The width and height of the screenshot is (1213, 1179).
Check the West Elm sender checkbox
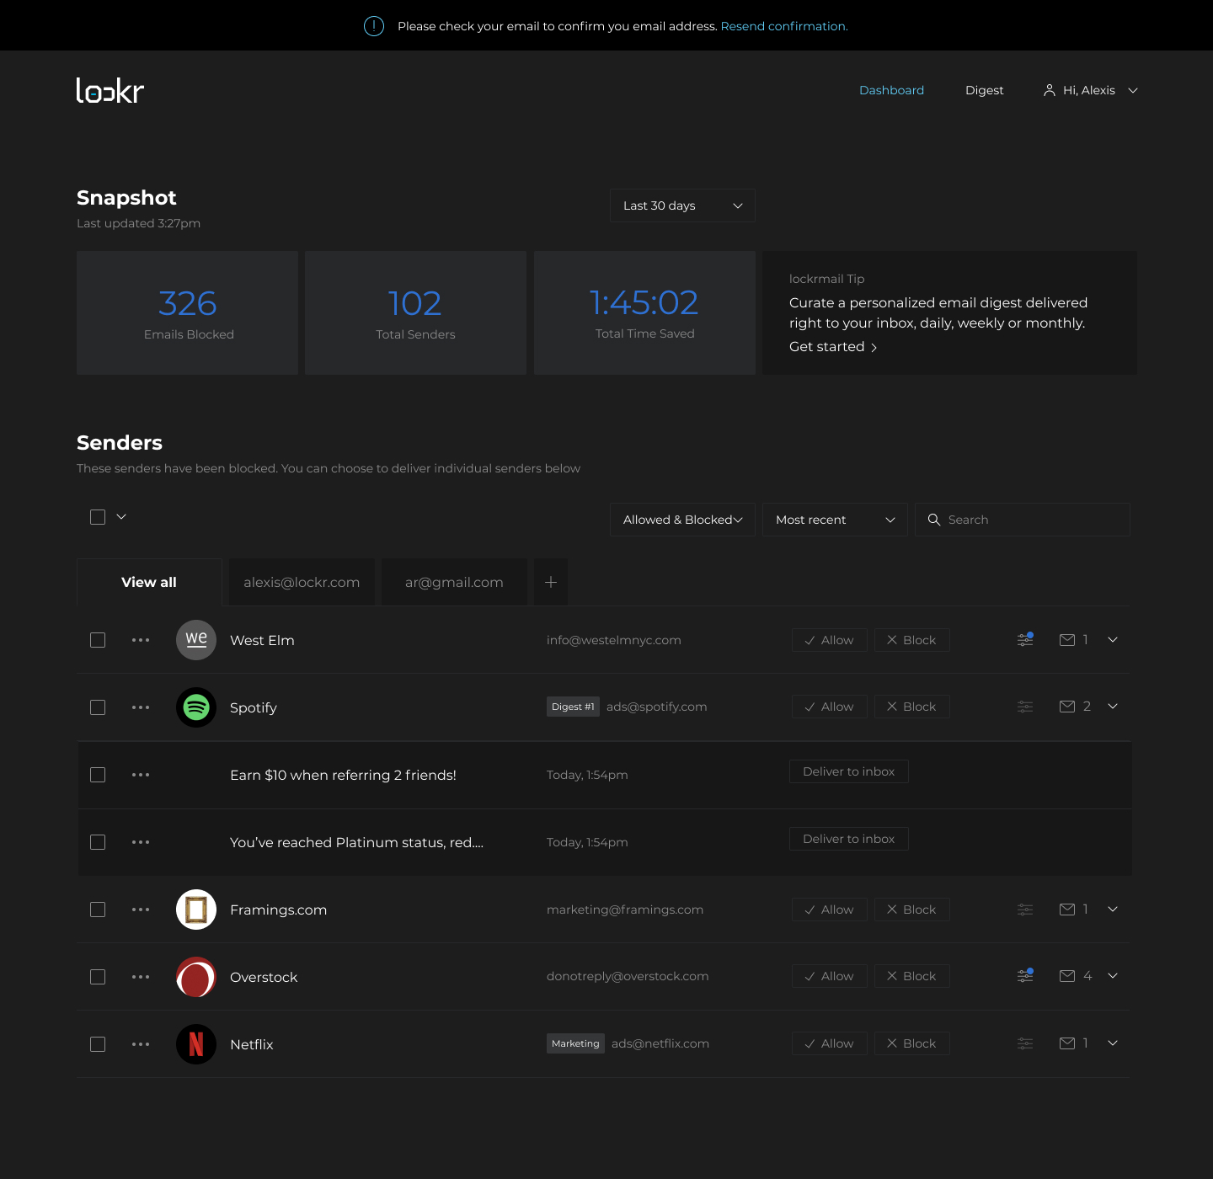pyautogui.click(x=98, y=640)
